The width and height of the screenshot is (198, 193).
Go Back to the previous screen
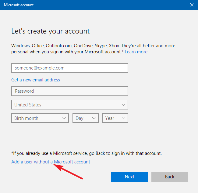pos(170,177)
